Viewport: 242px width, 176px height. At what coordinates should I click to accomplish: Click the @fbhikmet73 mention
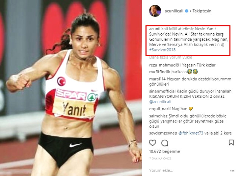tap(191, 133)
